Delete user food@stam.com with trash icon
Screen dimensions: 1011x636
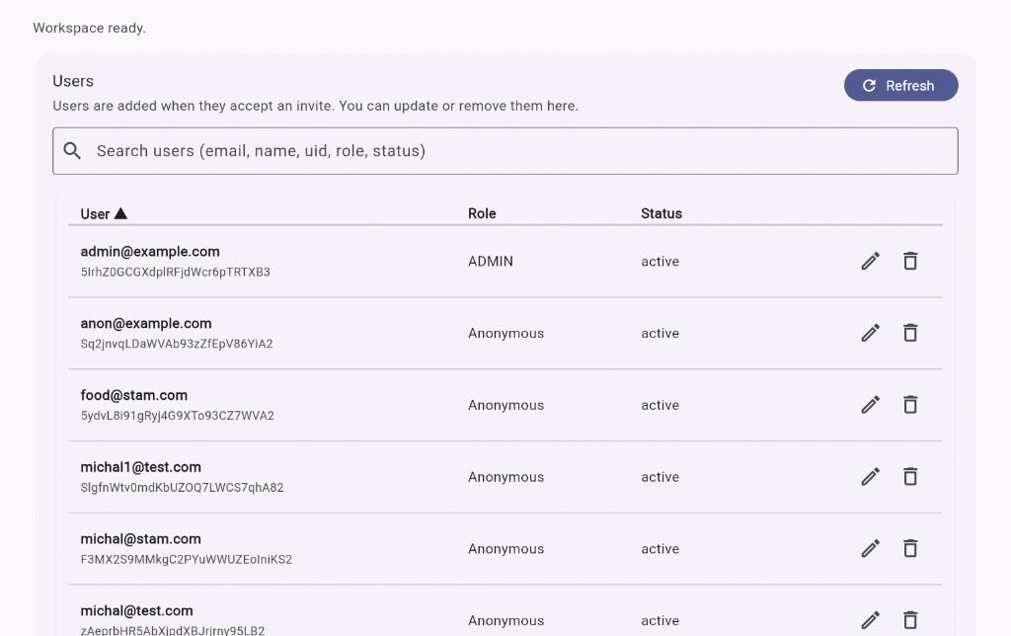[910, 405]
